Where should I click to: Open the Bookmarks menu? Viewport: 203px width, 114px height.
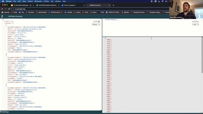click(38, 1)
